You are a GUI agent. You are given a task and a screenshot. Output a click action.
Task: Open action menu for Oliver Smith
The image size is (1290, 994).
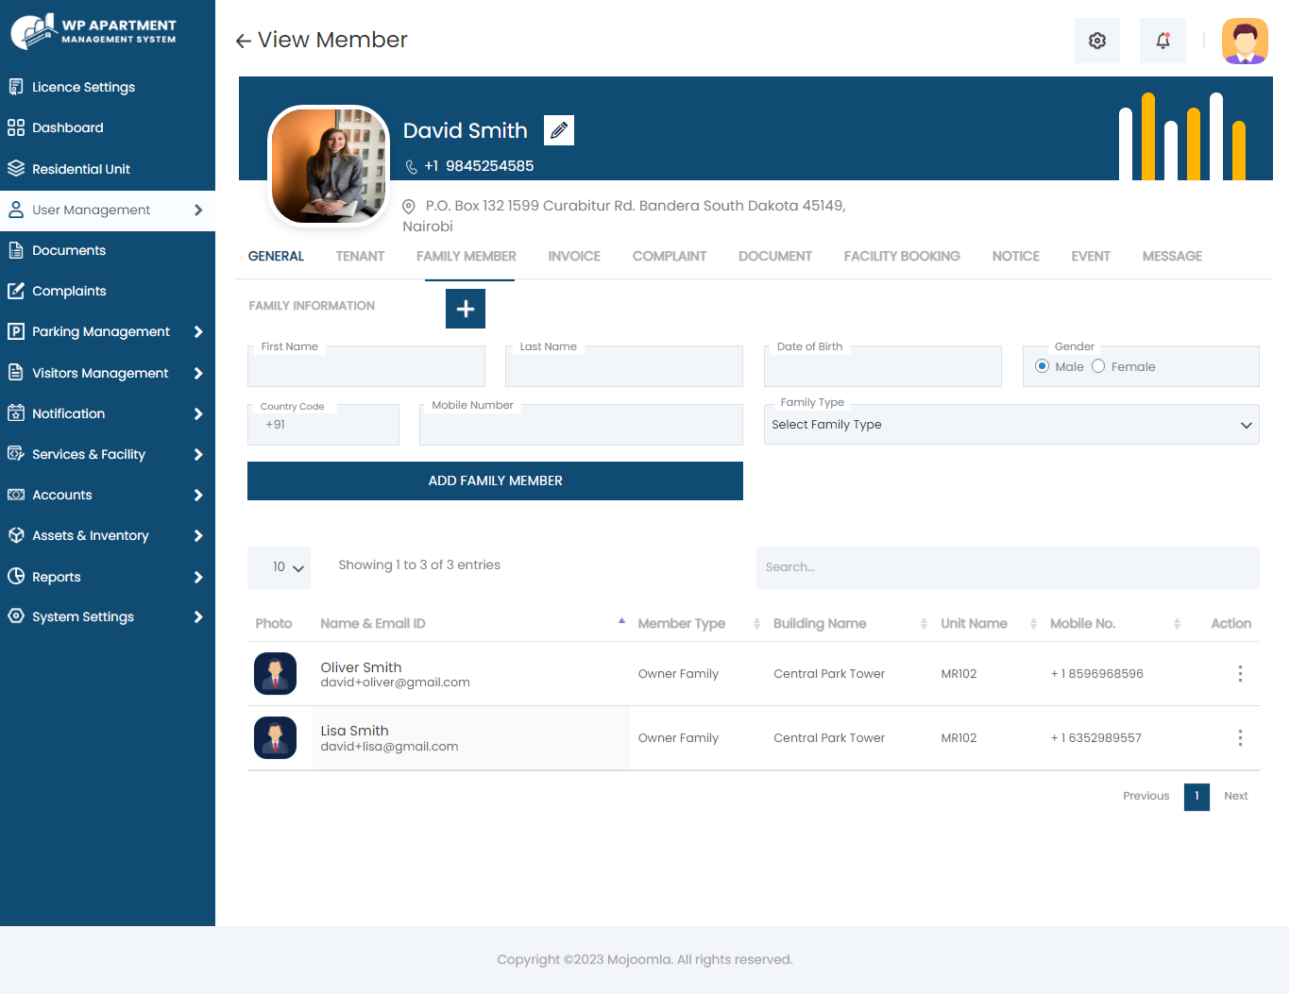(x=1240, y=674)
